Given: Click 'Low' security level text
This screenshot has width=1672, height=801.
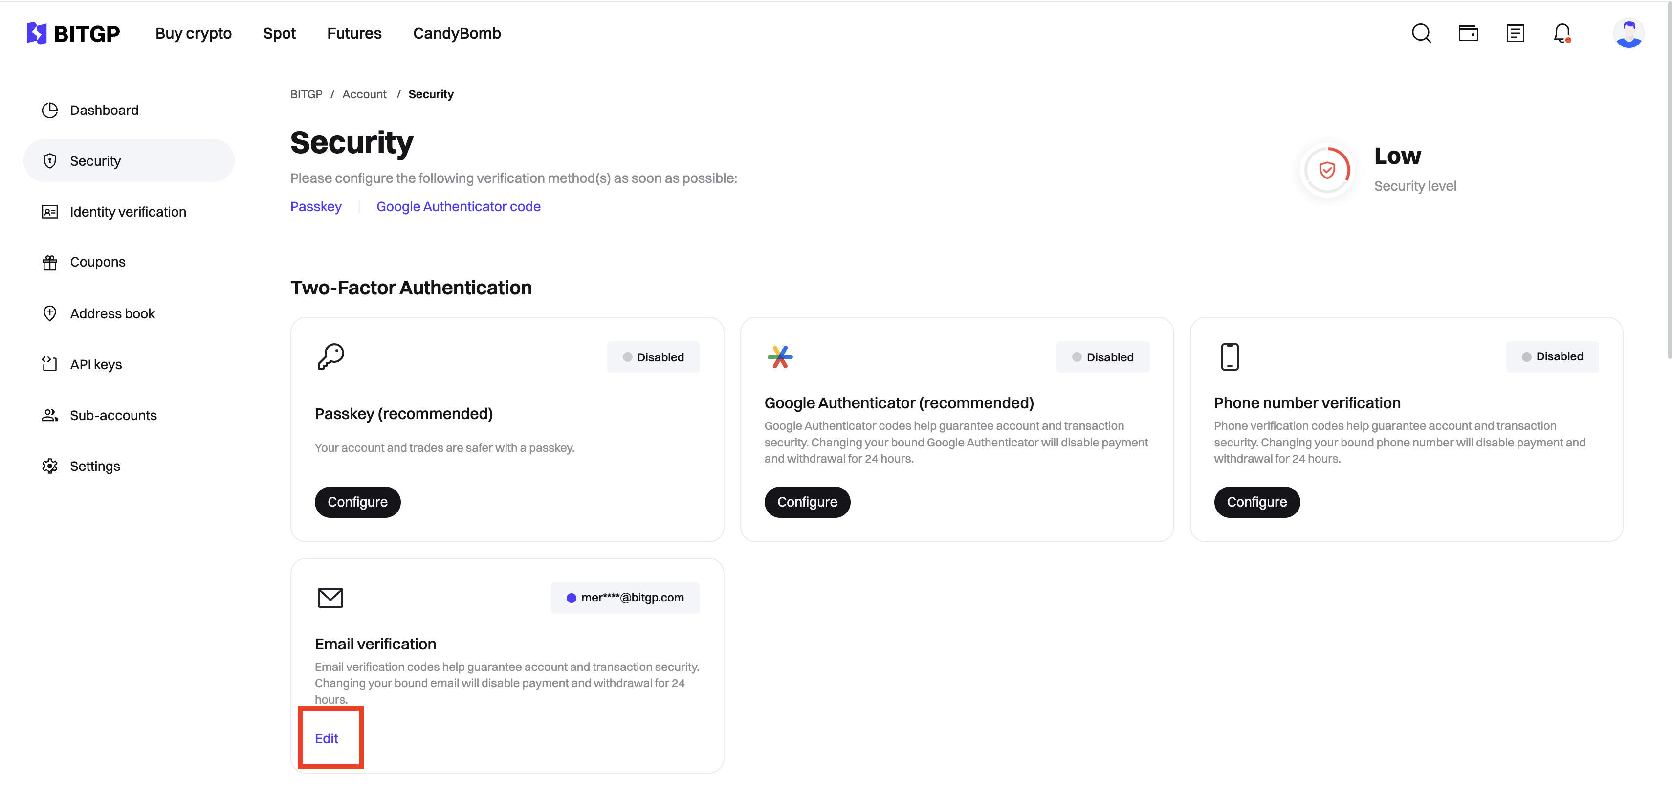Looking at the screenshot, I should point(1397,156).
